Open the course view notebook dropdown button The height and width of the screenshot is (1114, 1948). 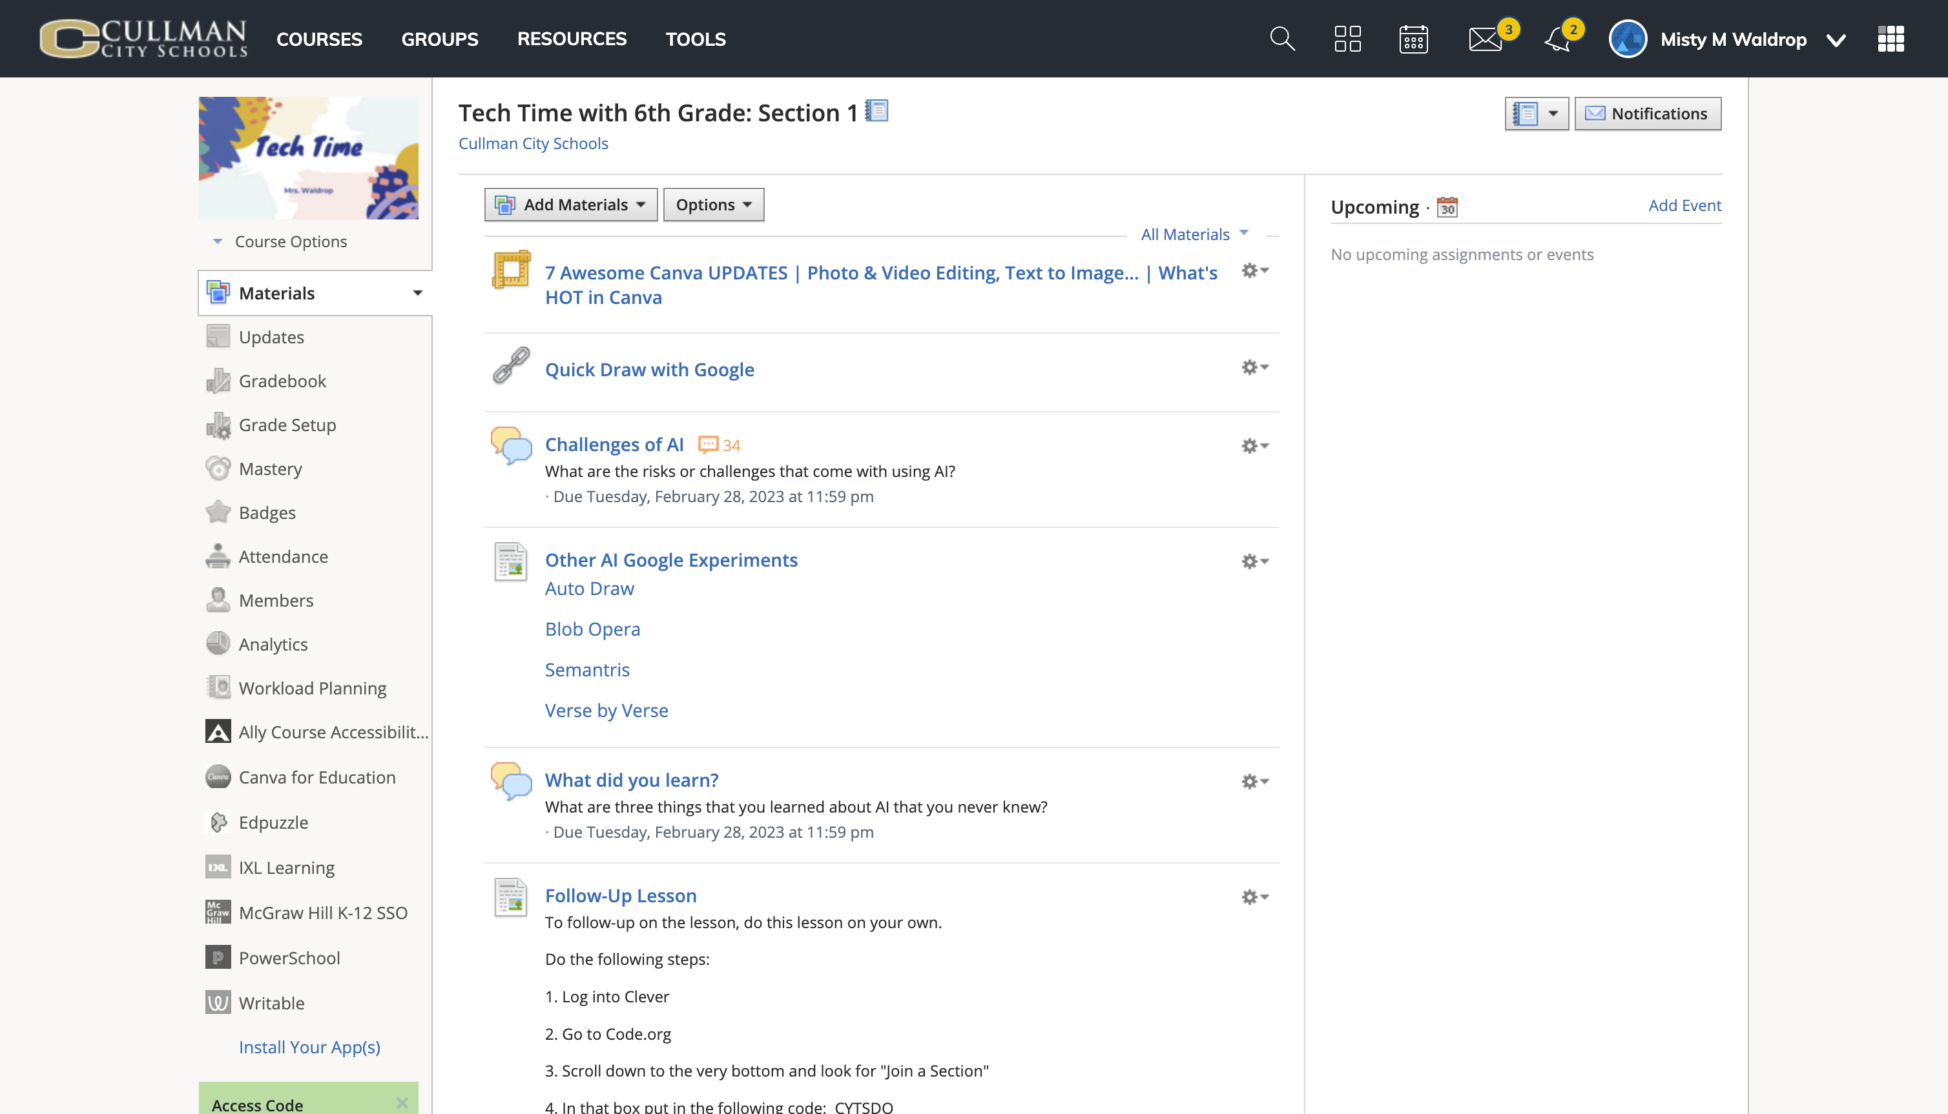point(1536,113)
